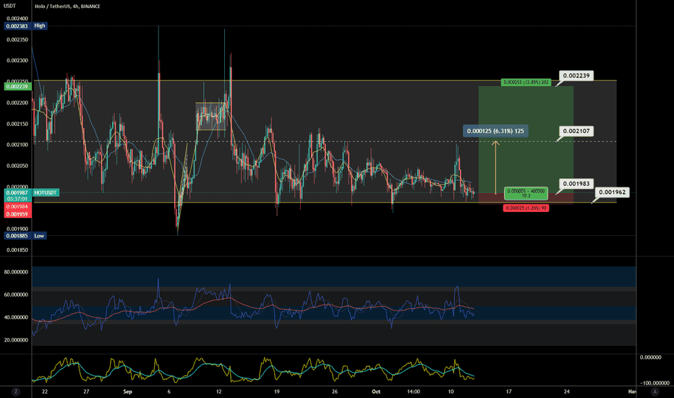The width and height of the screenshot is (674, 398).
Task: Click the red 0.001984 price axis label
Action: click(x=17, y=206)
